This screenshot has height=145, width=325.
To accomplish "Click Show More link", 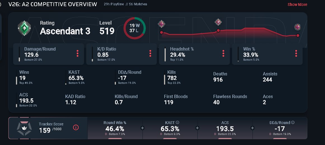I will tap(298, 4).
